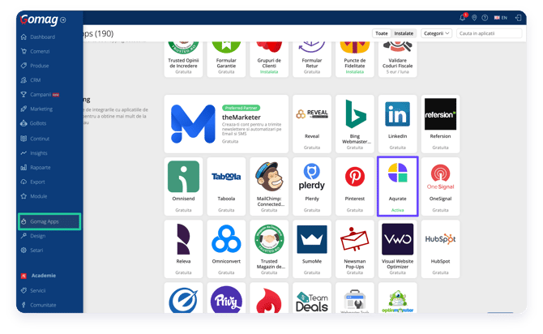
Task: Open the Aqurate app tile
Action: (x=398, y=186)
